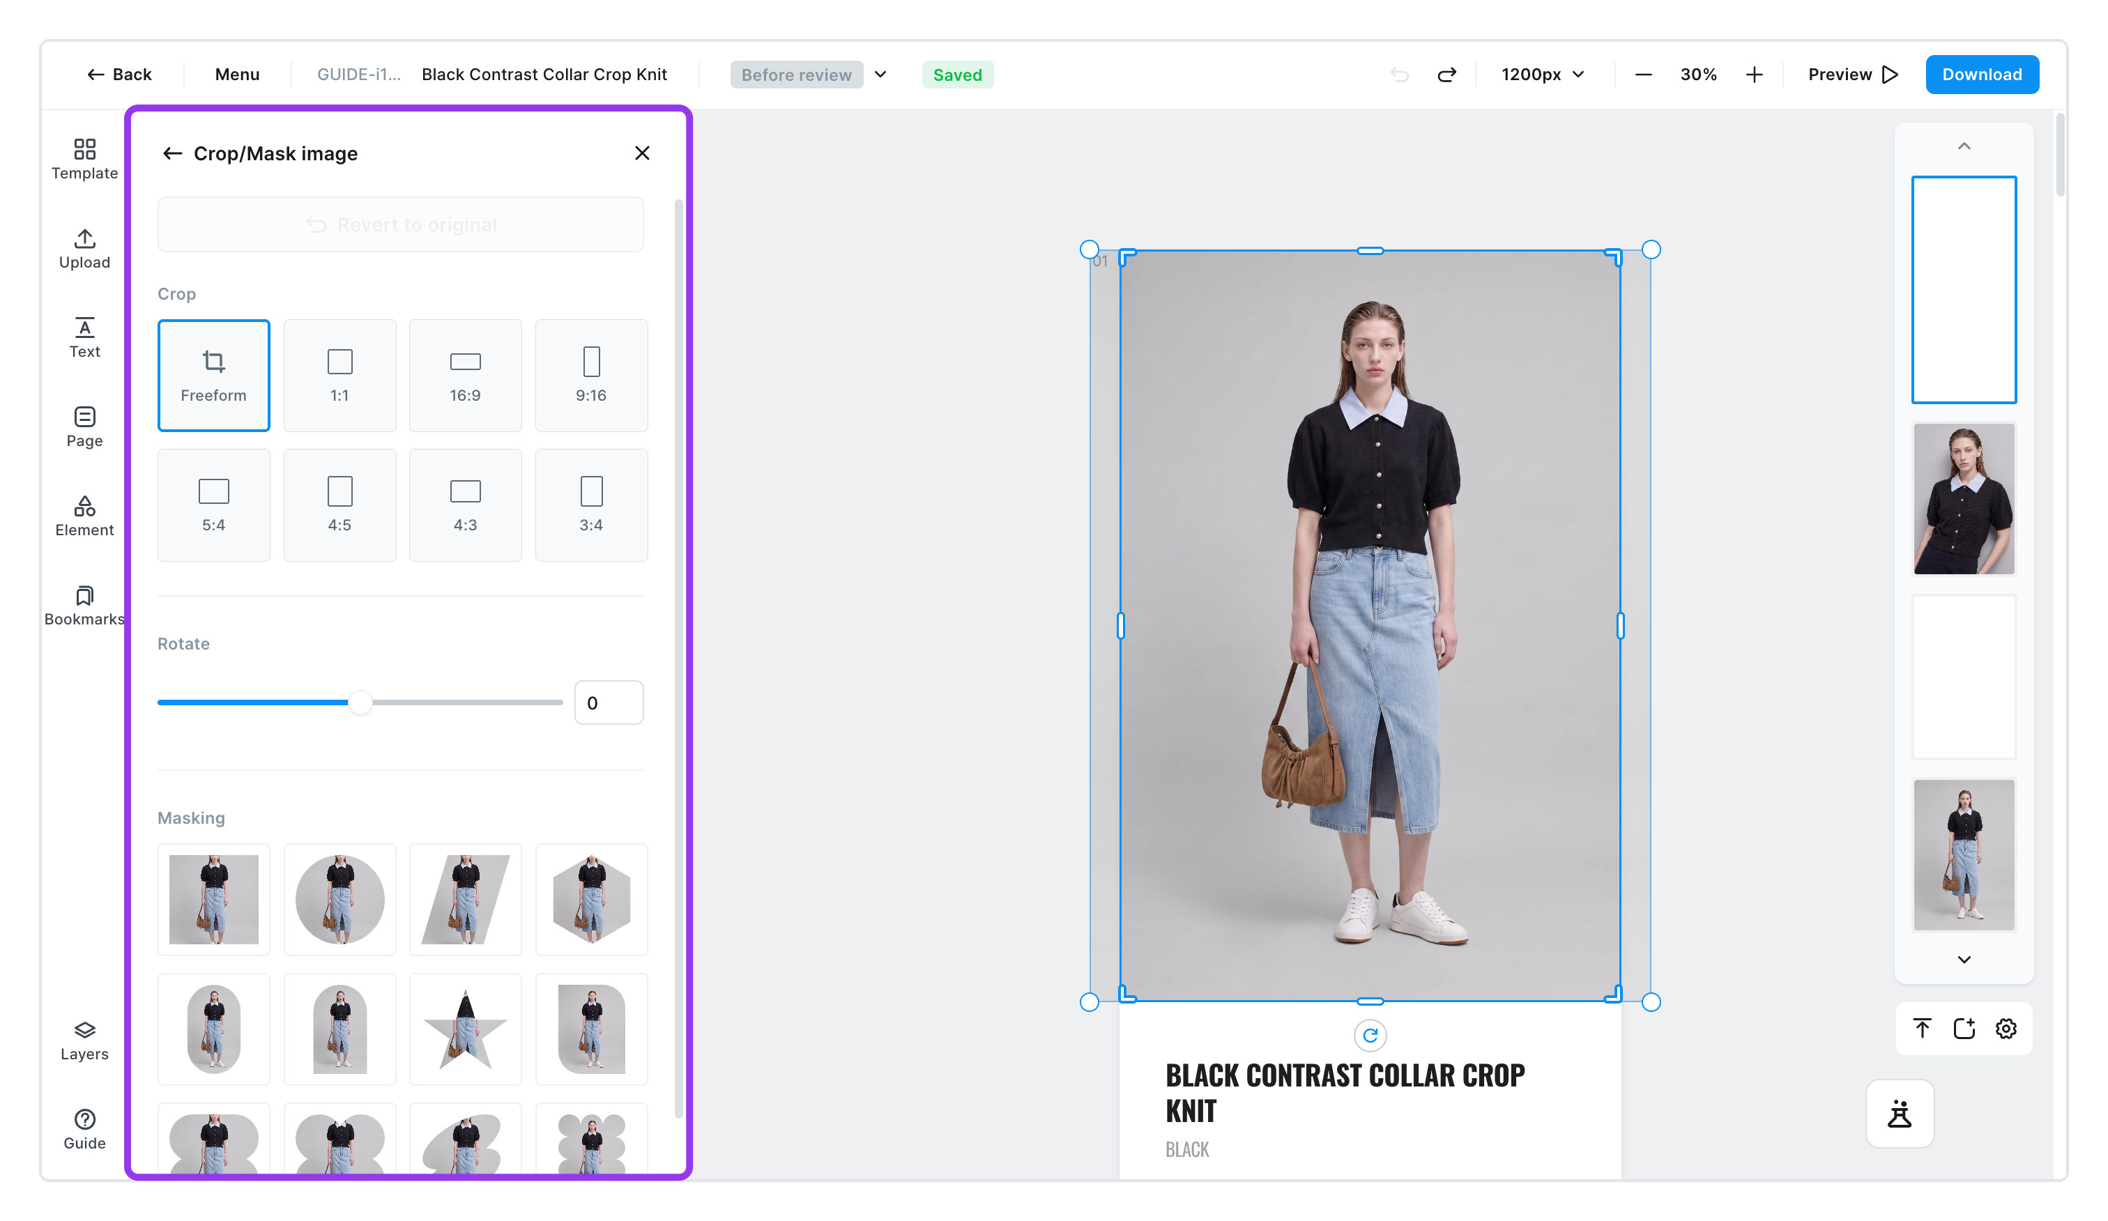Go back from the Crop/Mask image panel

[x=172, y=153]
